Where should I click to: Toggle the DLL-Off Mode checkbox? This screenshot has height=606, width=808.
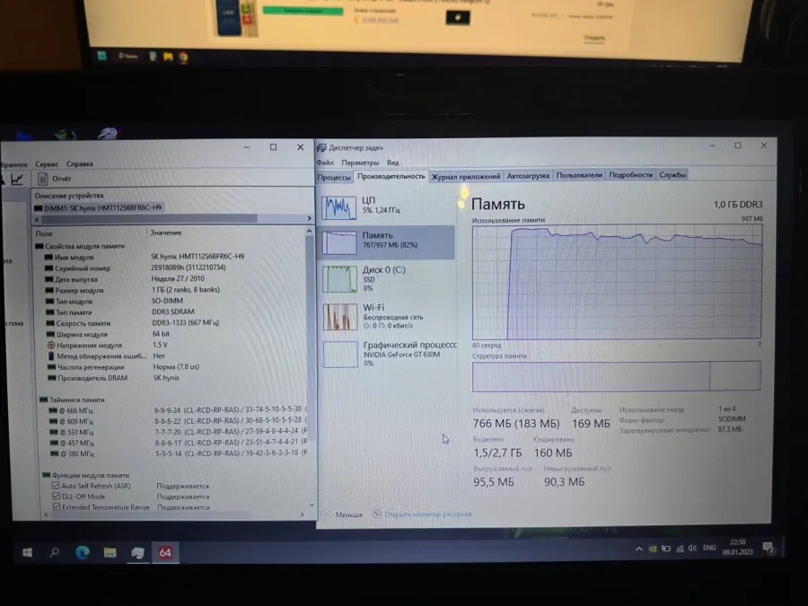coord(57,496)
